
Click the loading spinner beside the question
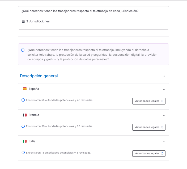(23, 50)
